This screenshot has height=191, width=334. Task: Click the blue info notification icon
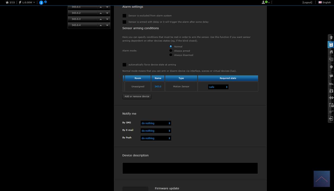coord(41,3)
